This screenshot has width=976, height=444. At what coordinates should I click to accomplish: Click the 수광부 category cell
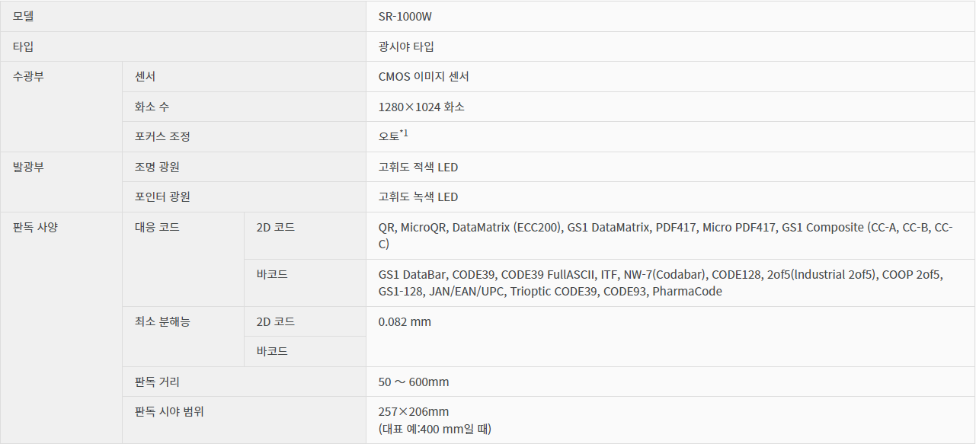28,76
